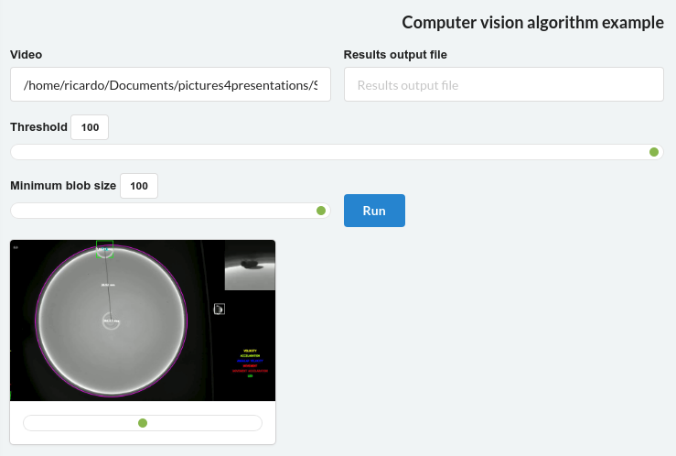Click the Computer vision algorithm example heading

pyautogui.click(x=533, y=22)
